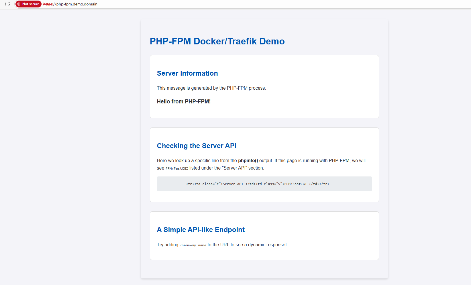
Task: Click the shield icon in the security badge
Action: point(19,4)
